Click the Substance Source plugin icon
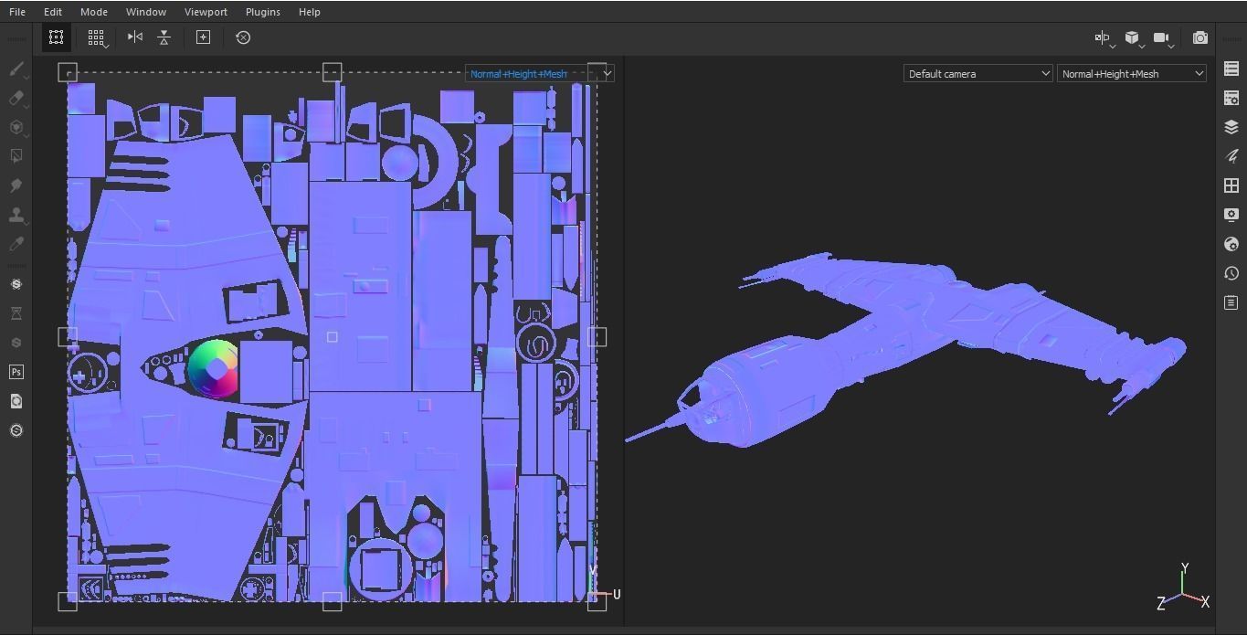 pos(16,284)
